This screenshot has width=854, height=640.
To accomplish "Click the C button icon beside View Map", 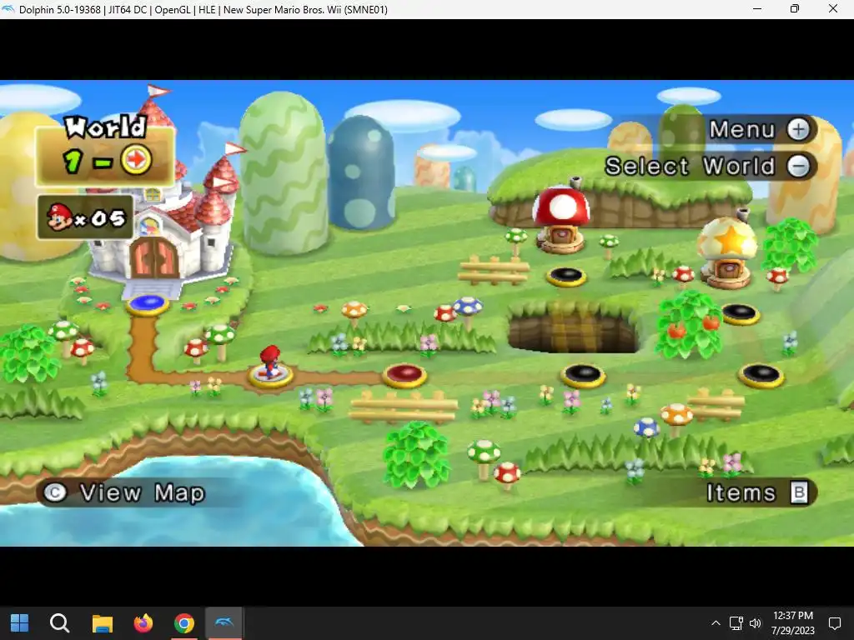I will pos(54,493).
